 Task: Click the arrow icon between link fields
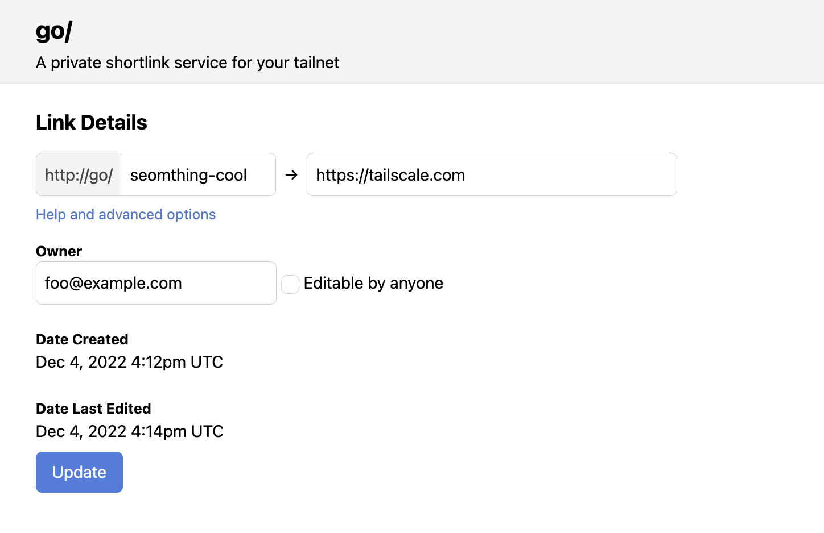(291, 175)
